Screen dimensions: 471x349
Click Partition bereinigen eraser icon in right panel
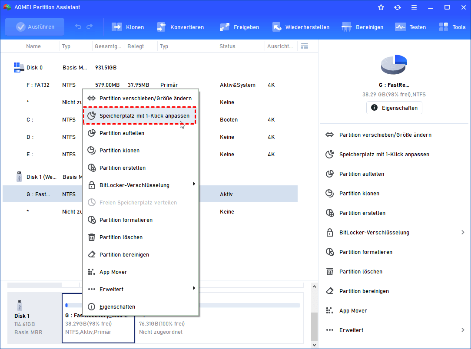coord(329,291)
